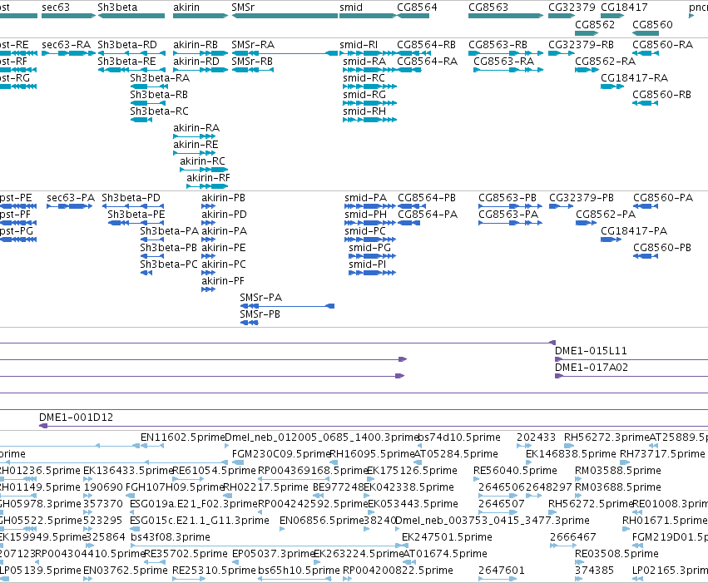Click the CG32379-RB transcript label
Viewport: 708px width, 583px height.
click(581, 45)
